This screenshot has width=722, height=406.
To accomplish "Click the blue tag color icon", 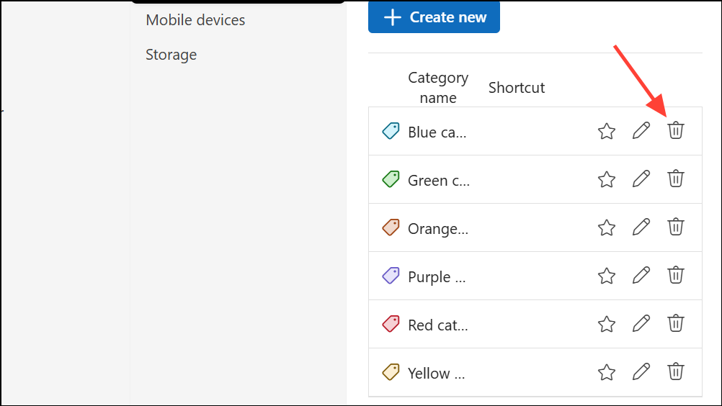I will coord(391,131).
